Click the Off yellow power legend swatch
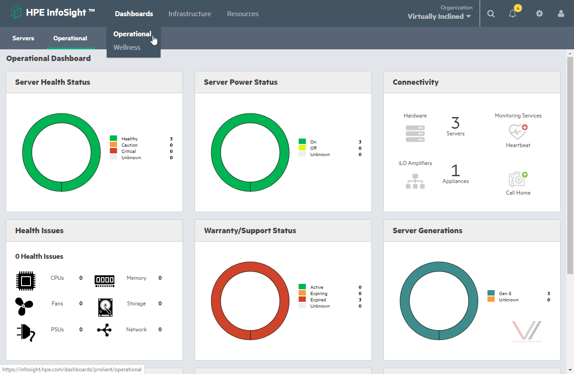This screenshot has width=574, height=374. 302,148
